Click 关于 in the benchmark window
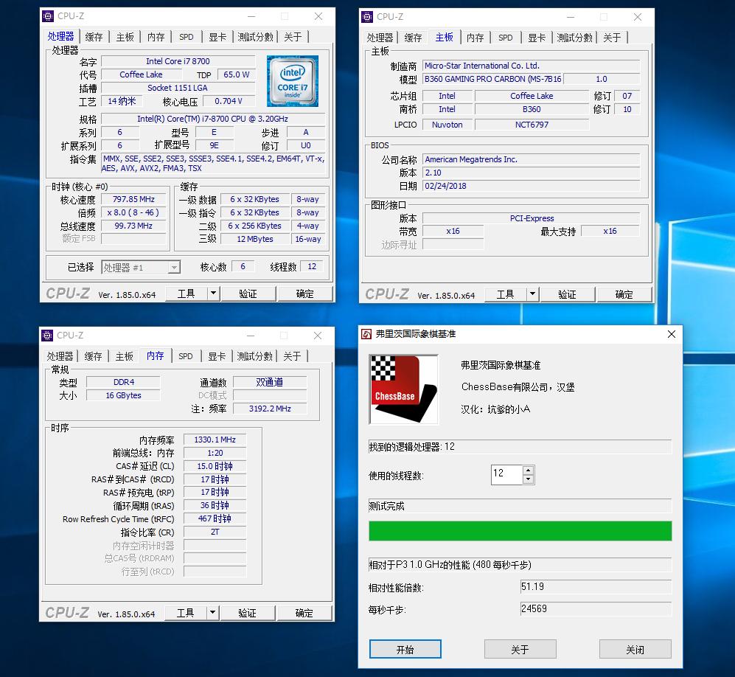The width and height of the screenshot is (735, 677). click(520, 649)
